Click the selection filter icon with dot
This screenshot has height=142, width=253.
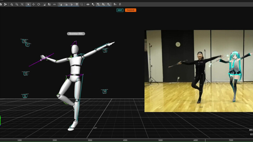[61, 4]
